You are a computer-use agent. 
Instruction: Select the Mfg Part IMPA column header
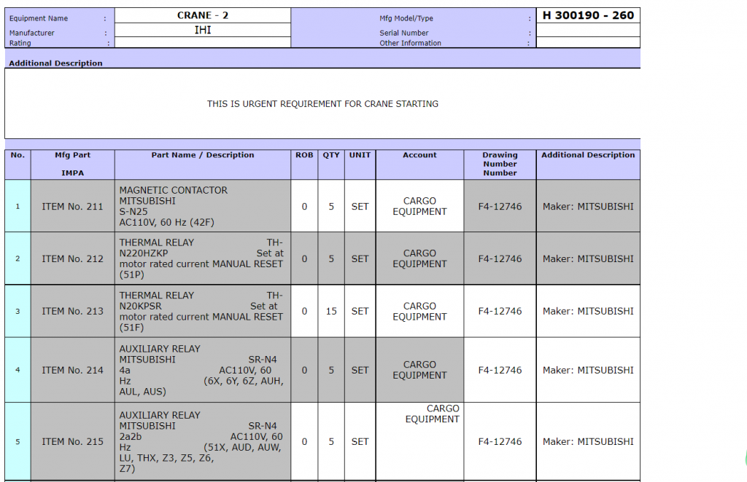(x=73, y=165)
